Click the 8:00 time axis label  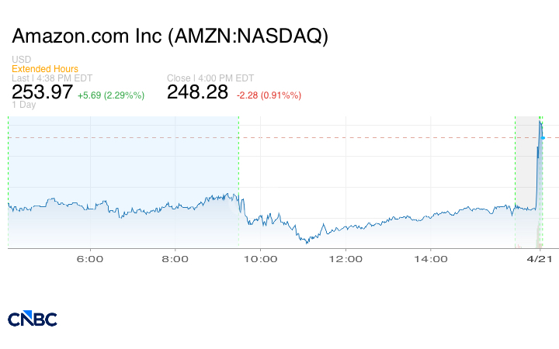point(176,260)
